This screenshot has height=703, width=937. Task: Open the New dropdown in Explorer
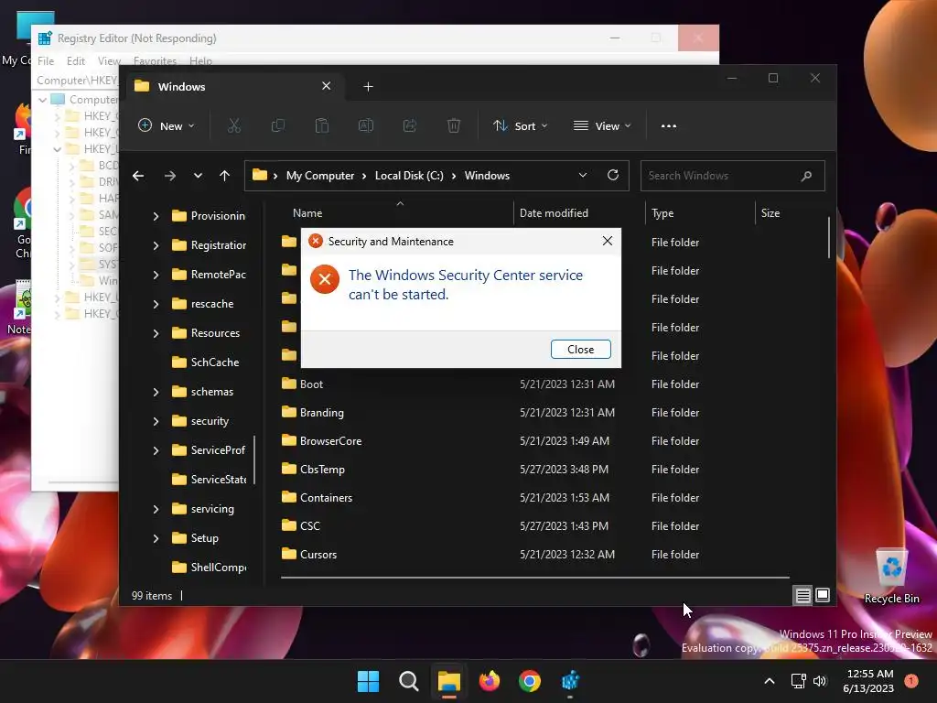click(x=167, y=126)
